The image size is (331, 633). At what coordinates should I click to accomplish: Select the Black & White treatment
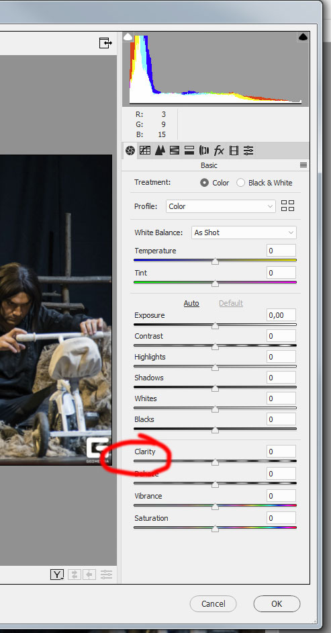tap(265, 183)
